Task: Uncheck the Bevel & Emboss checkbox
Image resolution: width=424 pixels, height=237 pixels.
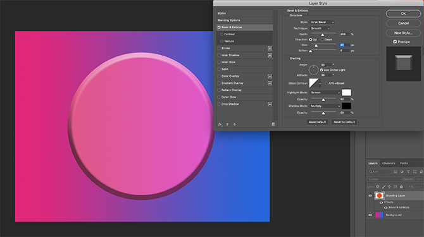Action: [x=219, y=27]
